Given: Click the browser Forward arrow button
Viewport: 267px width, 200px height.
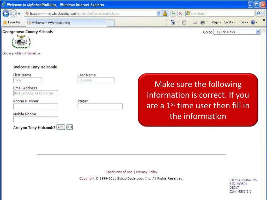Looking at the screenshot, I should (x=13, y=14).
